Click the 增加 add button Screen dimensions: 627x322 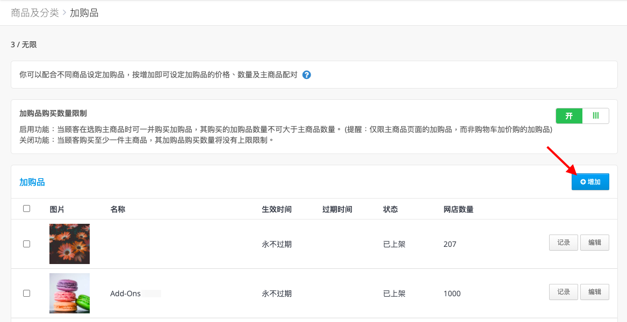[x=590, y=182]
